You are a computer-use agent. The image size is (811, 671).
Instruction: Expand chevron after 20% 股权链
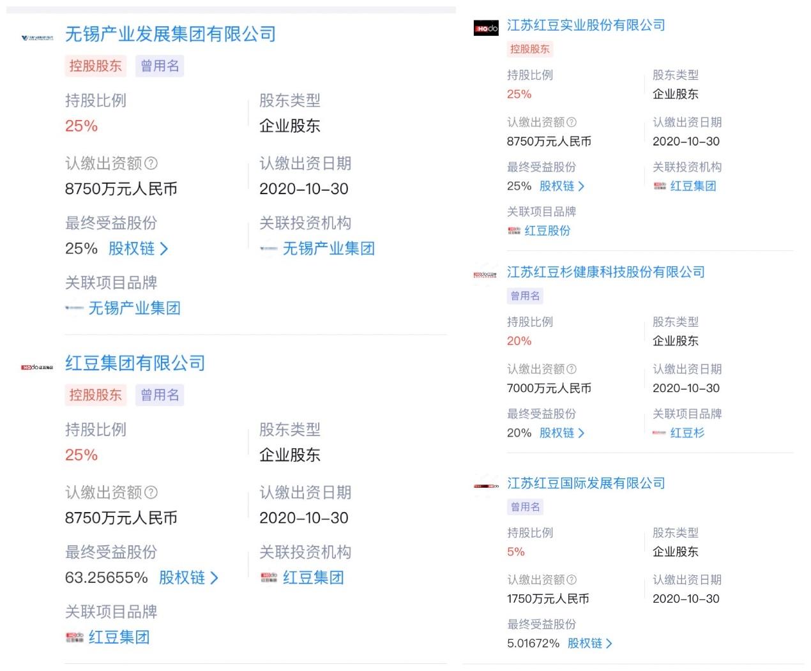pos(581,433)
